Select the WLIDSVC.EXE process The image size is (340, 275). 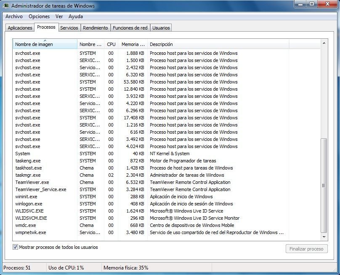point(151,211)
